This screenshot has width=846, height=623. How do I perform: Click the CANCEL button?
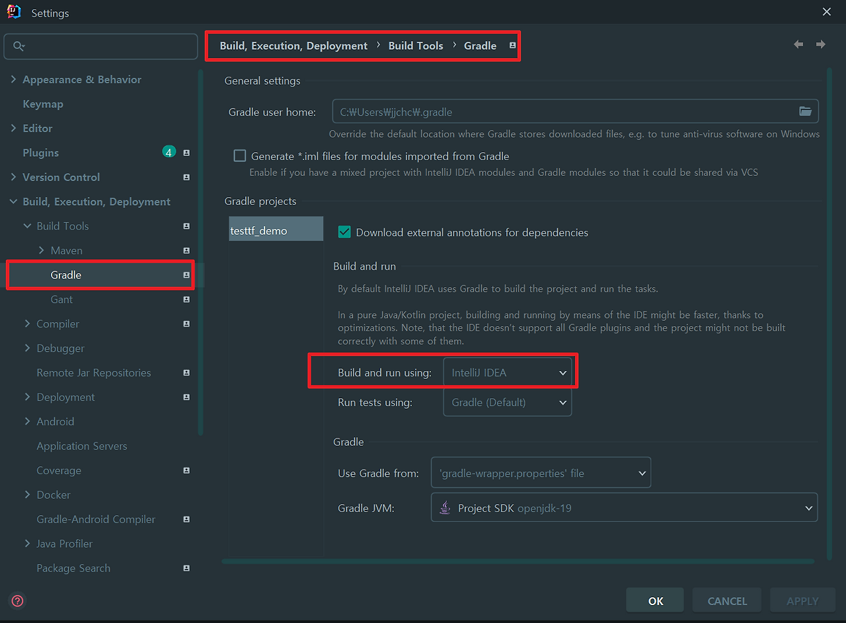[726, 601]
